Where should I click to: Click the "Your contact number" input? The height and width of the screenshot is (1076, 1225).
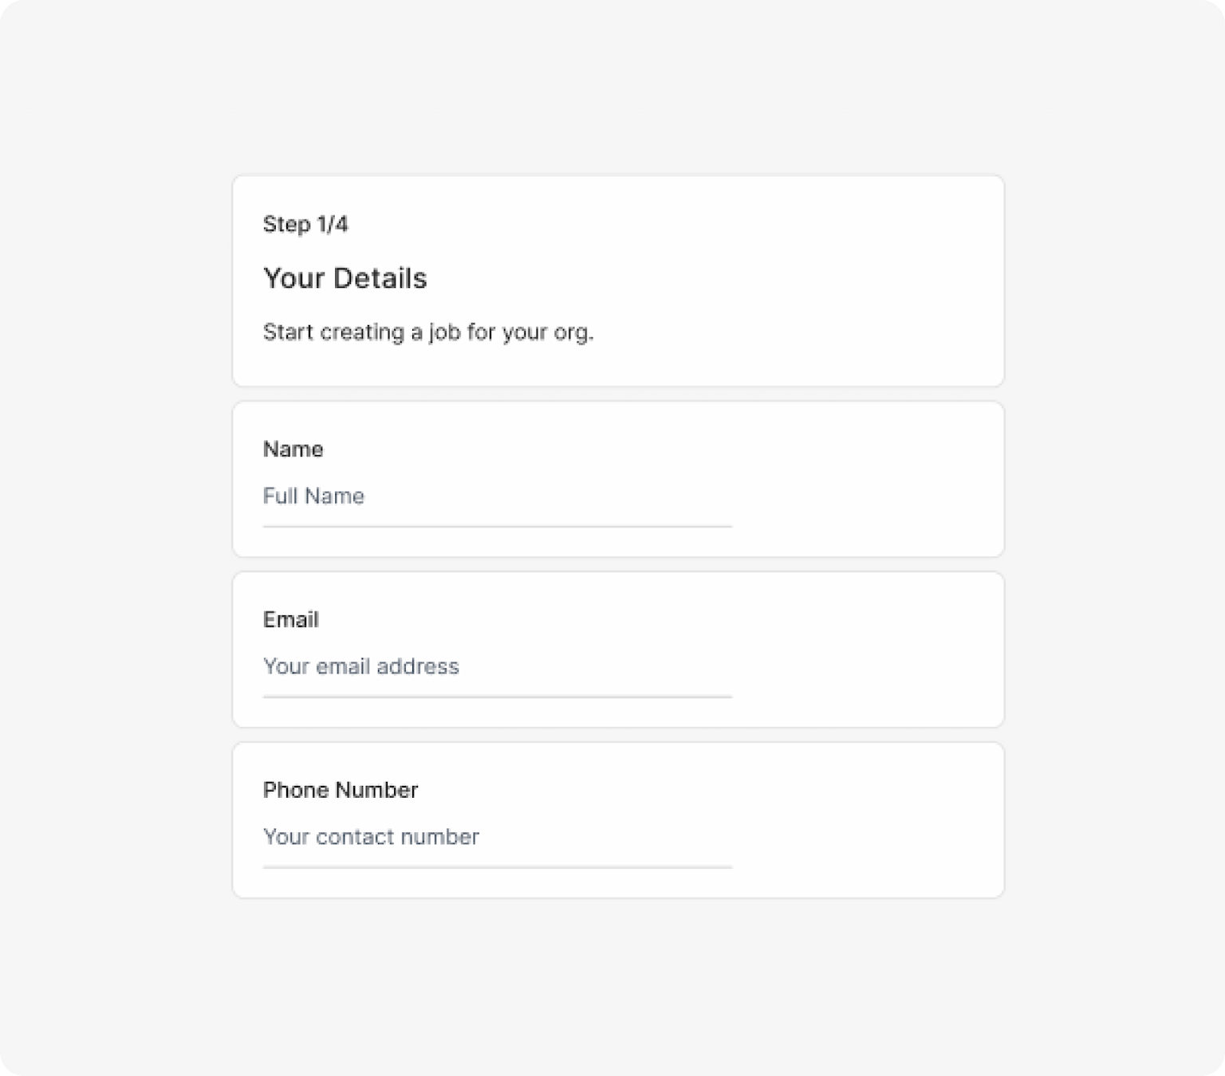click(x=496, y=837)
